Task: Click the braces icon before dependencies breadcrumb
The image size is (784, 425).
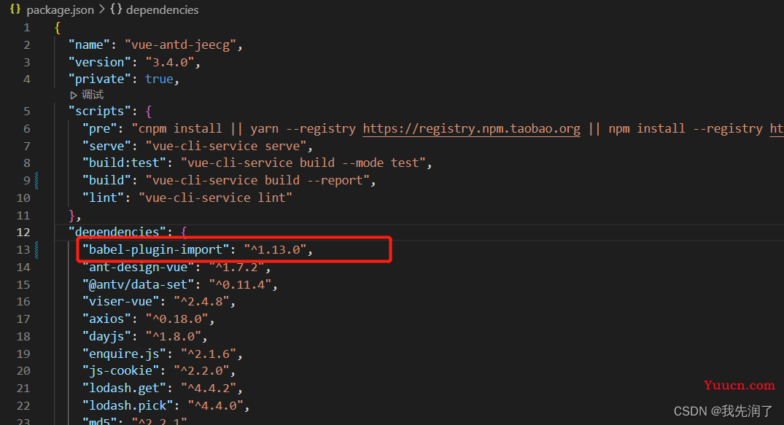Action: (116, 9)
